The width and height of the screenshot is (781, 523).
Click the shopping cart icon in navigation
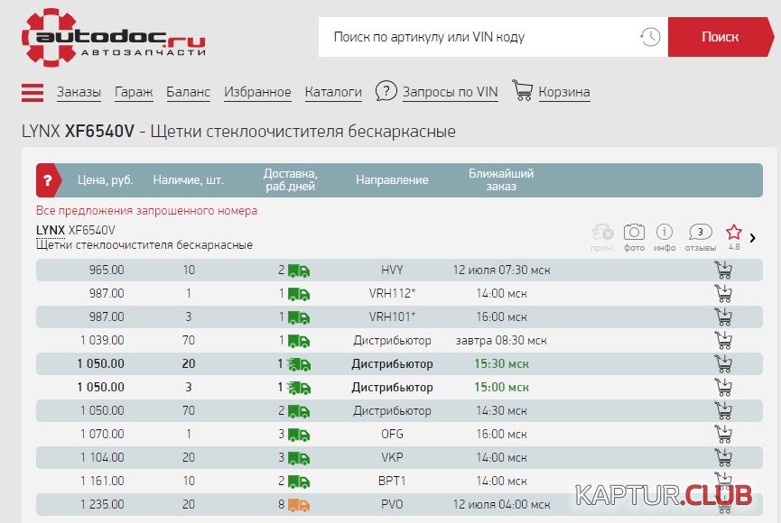[523, 90]
